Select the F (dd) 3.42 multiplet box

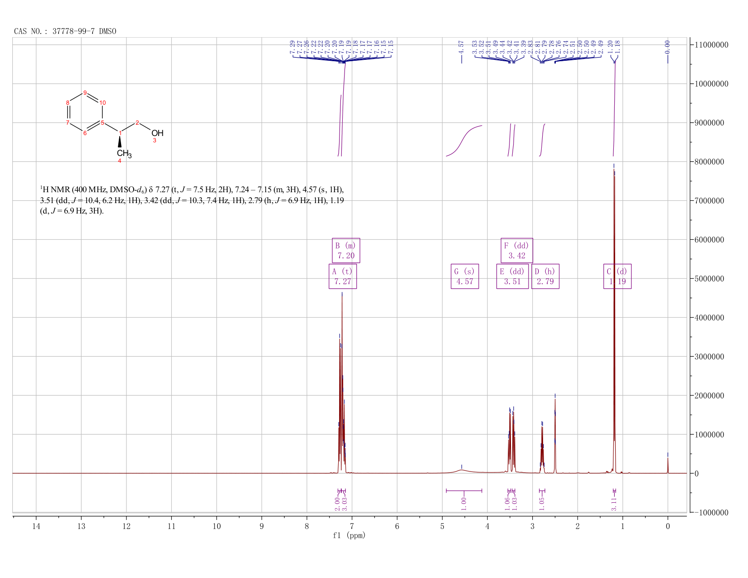pos(517,250)
